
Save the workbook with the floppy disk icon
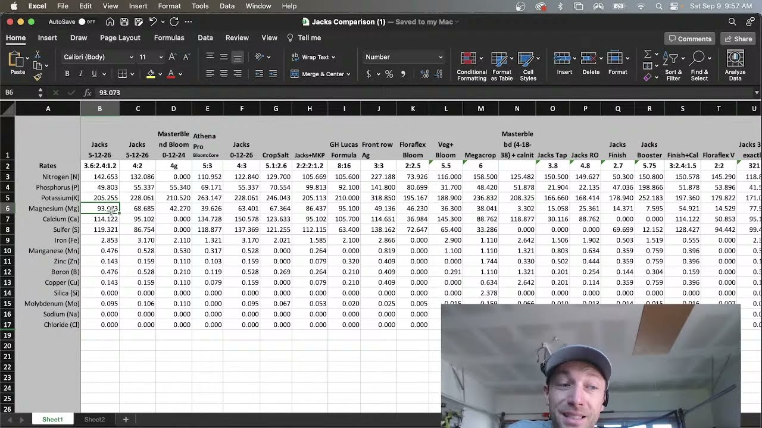tap(124, 22)
